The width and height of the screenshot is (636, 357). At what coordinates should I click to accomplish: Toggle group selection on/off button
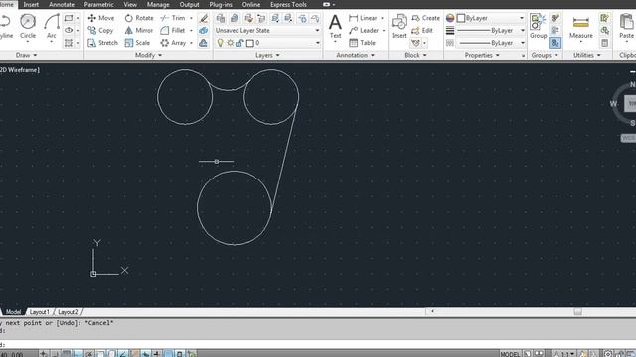click(x=556, y=42)
